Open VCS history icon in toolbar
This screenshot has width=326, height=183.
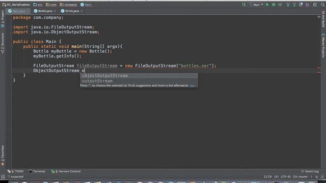[301, 5]
